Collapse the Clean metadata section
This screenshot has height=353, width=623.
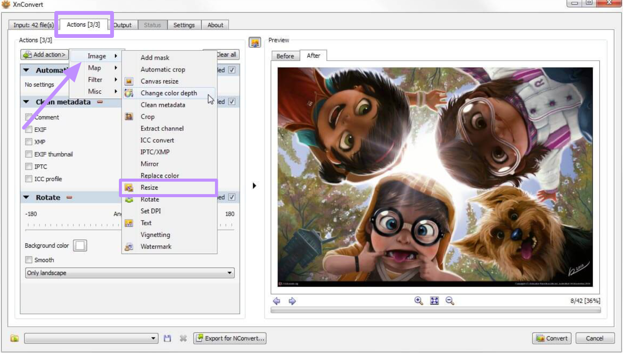click(26, 102)
